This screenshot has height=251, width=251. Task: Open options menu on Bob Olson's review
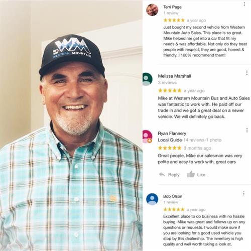244,193
